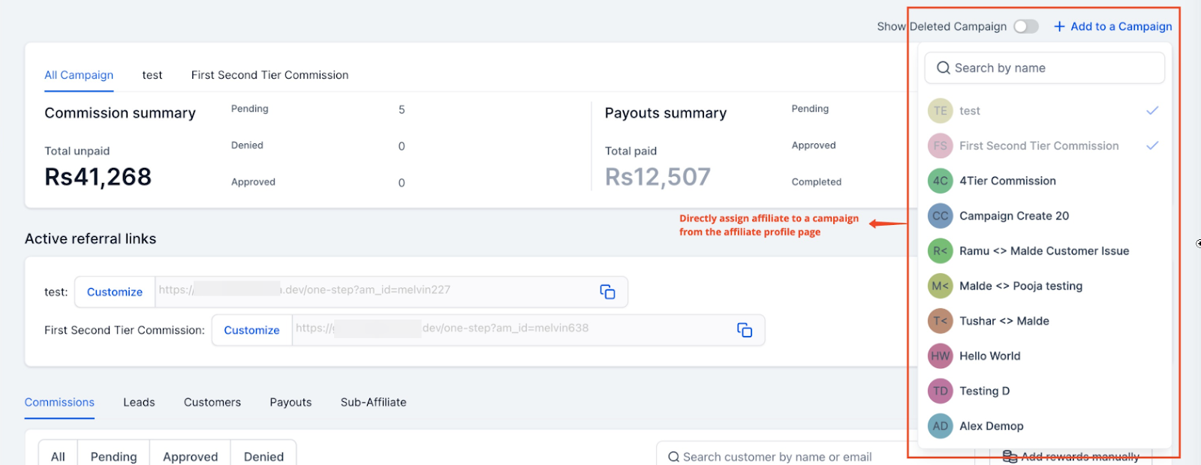Image resolution: width=1201 pixels, height=465 pixels.
Task: Switch to the Leads tab
Action: coord(139,402)
